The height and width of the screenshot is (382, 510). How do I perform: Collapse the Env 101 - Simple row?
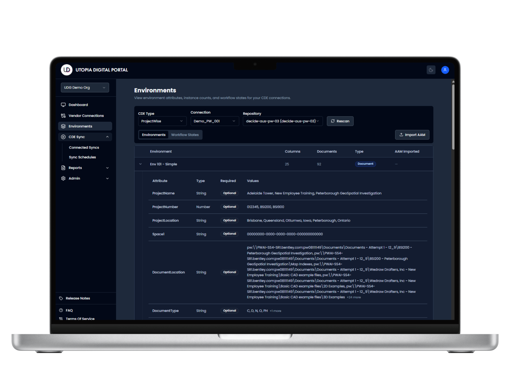pos(141,164)
